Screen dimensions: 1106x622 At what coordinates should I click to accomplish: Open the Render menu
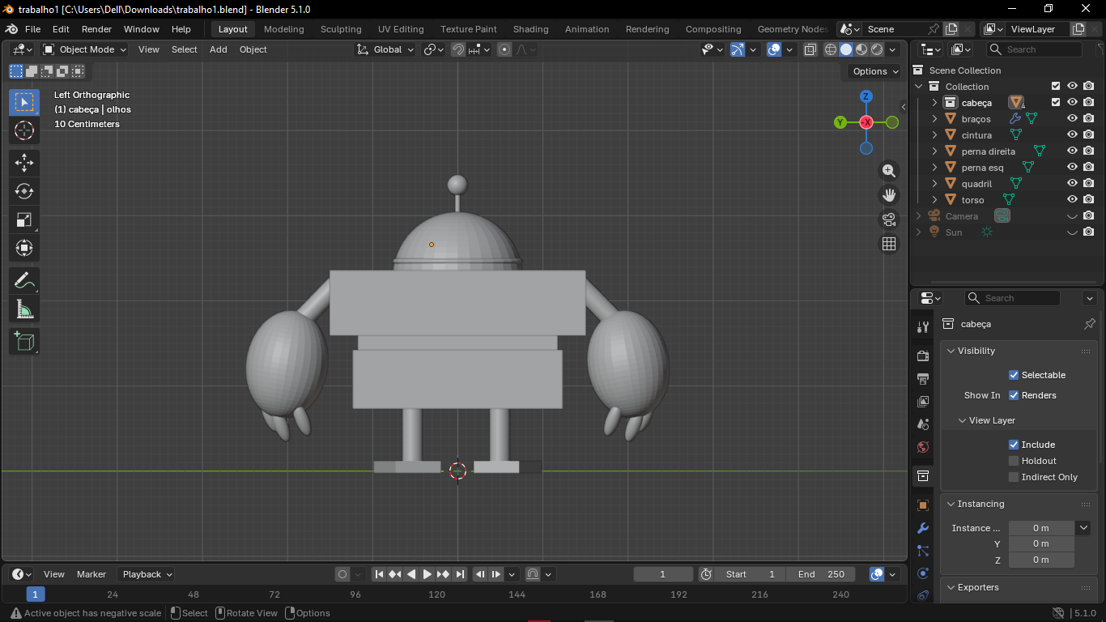[x=96, y=29]
